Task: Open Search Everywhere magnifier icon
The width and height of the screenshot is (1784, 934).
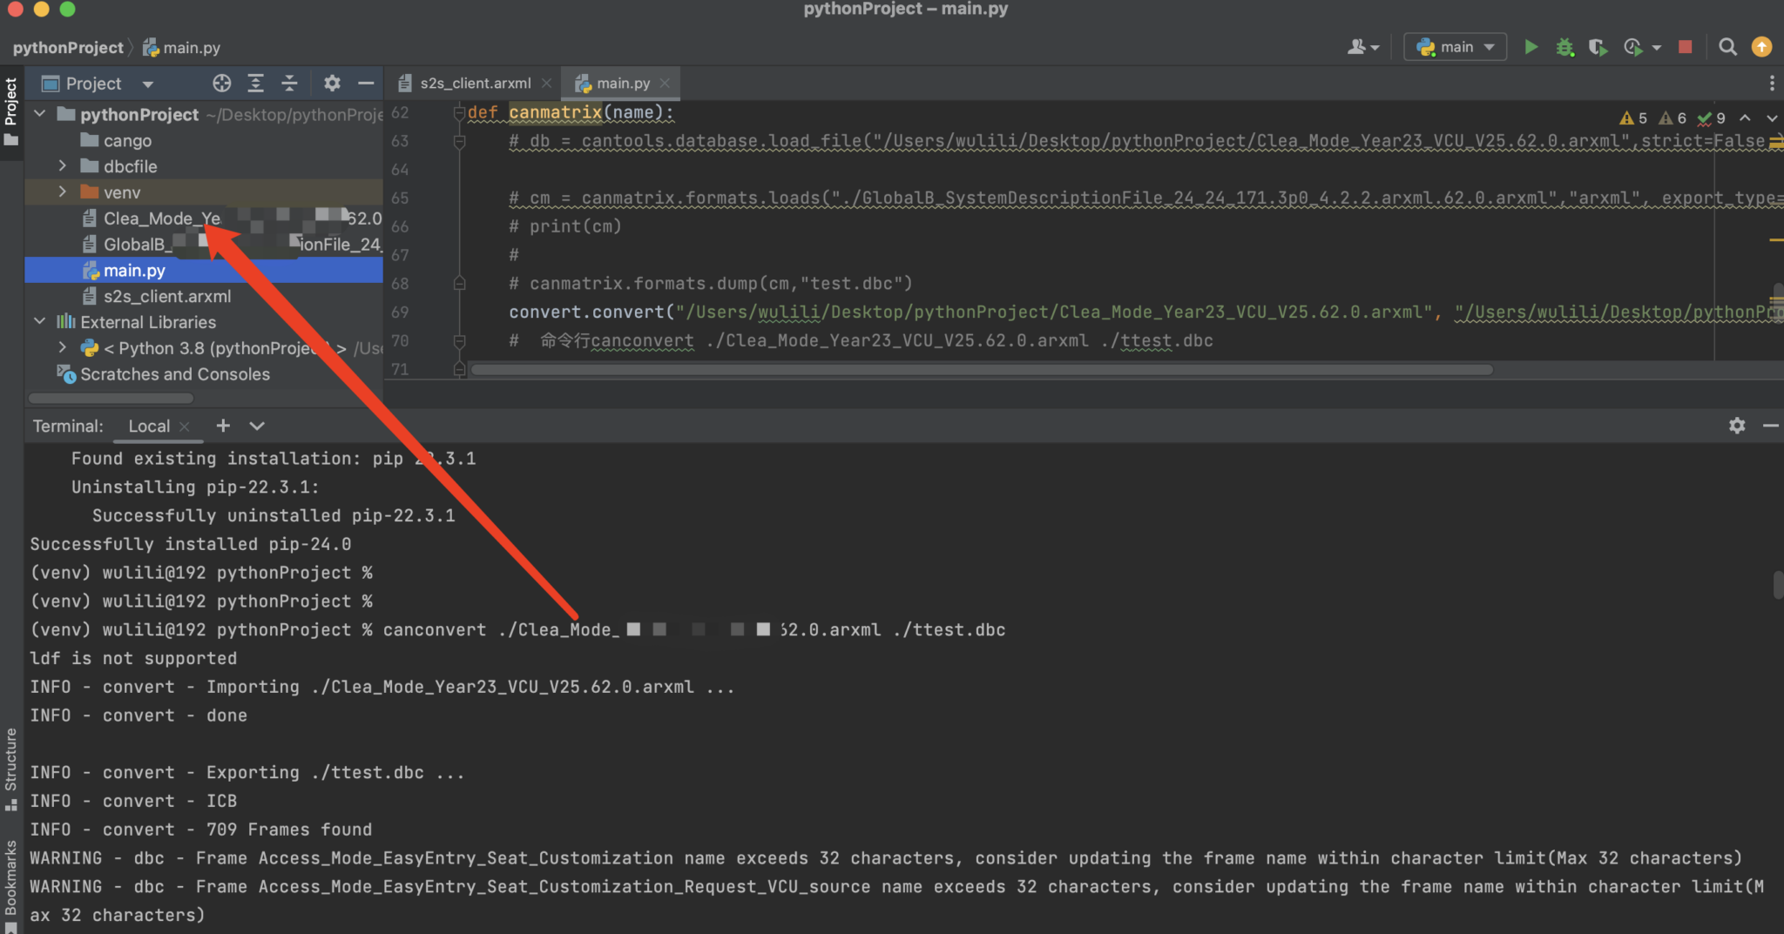Action: (1727, 47)
